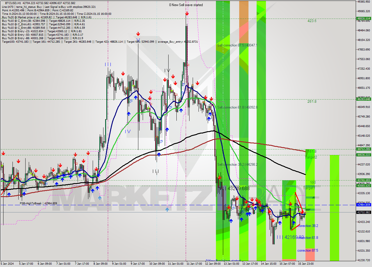Select the '0 New Sell wave started' label
The image size is (372, 267).
(186, 5)
